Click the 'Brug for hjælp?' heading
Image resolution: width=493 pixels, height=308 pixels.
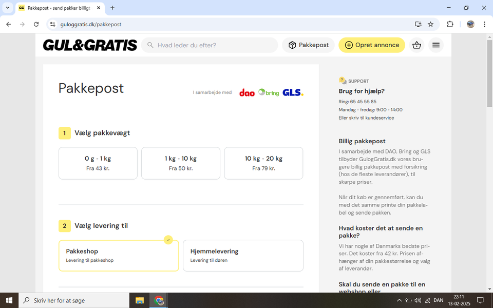362,91
